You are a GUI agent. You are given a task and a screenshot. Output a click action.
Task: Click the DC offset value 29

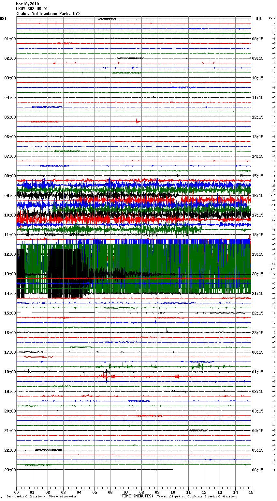274,186
